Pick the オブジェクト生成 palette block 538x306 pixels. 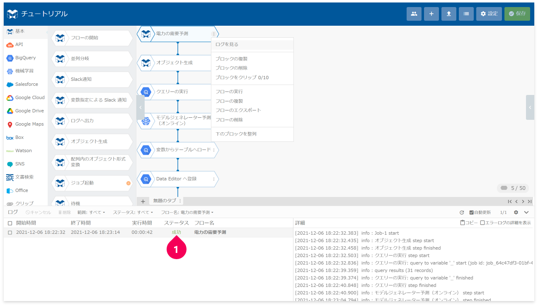(92, 141)
